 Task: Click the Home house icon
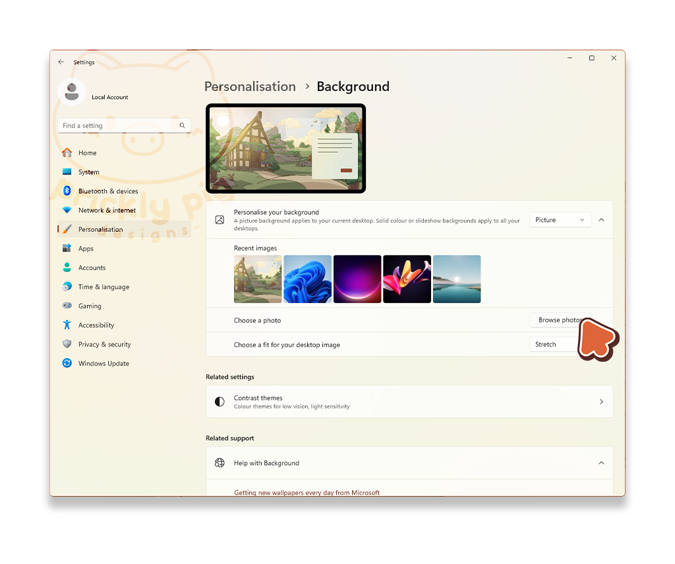pos(67,153)
